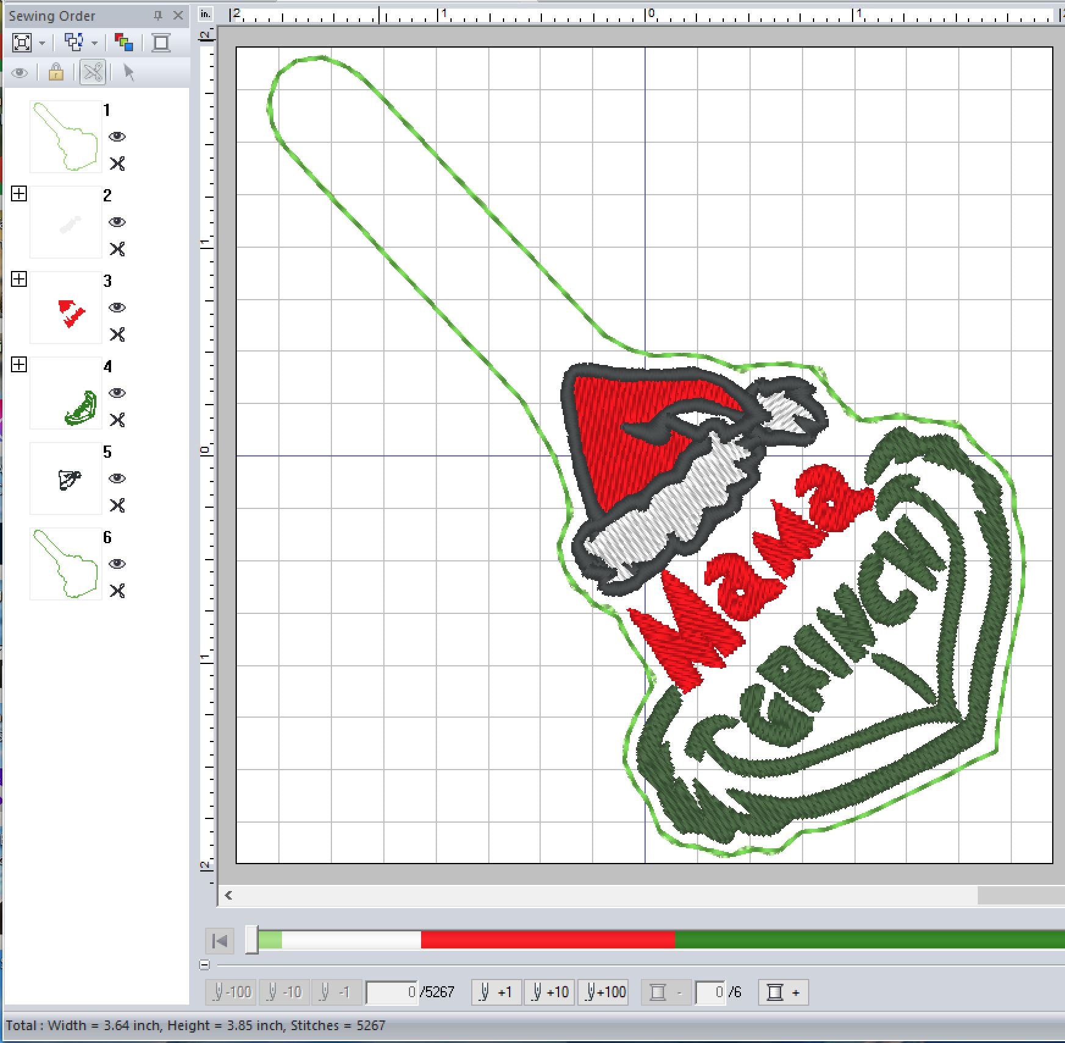Toggle the scissors thread-trim toolbar button
Image resolution: width=1065 pixels, height=1043 pixels.
pos(93,73)
